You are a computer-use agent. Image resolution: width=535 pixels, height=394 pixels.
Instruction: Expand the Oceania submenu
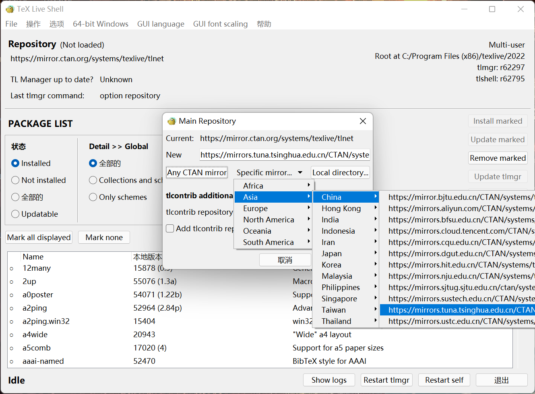[x=274, y=231]
